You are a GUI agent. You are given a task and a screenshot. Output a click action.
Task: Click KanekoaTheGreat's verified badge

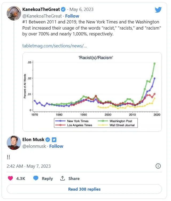click(x=63, y=9)
